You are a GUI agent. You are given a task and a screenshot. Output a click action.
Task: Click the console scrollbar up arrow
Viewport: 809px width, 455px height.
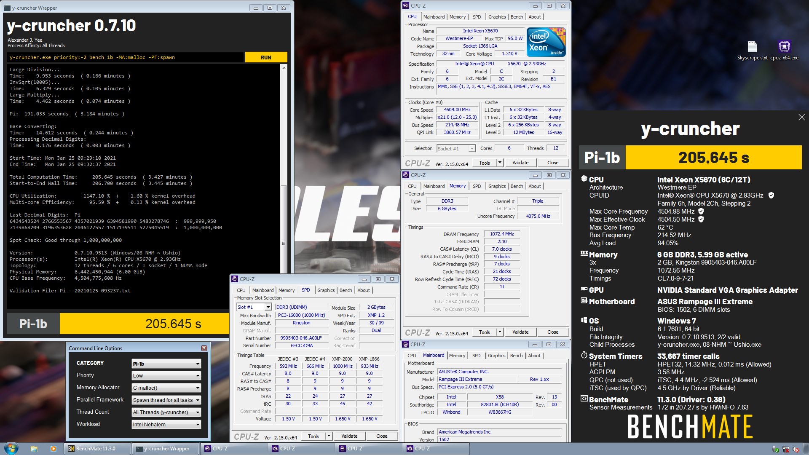pos(284,67)
